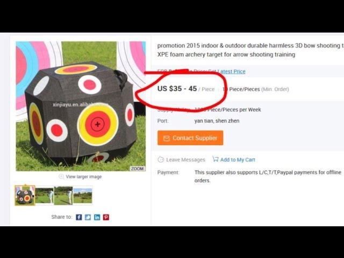Click the magnifier icon beside View larger image

click(x=61, y=177)
